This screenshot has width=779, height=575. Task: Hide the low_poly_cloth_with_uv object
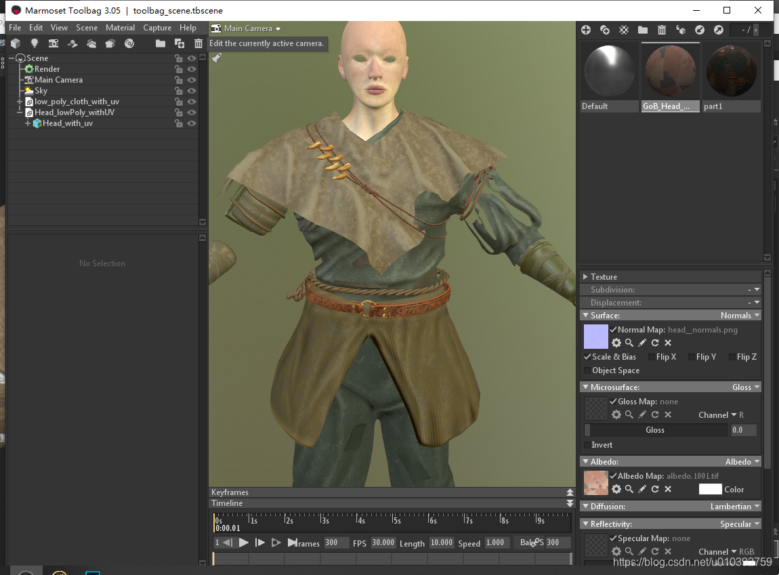coord(191,102)
